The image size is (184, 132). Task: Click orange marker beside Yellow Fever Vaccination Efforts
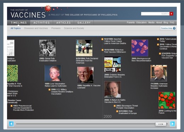(158, 44)
